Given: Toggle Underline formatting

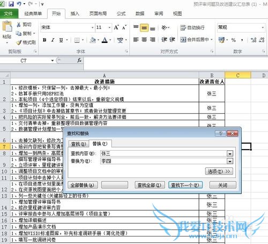Looking at the screenshot, I should pos(61,40).
